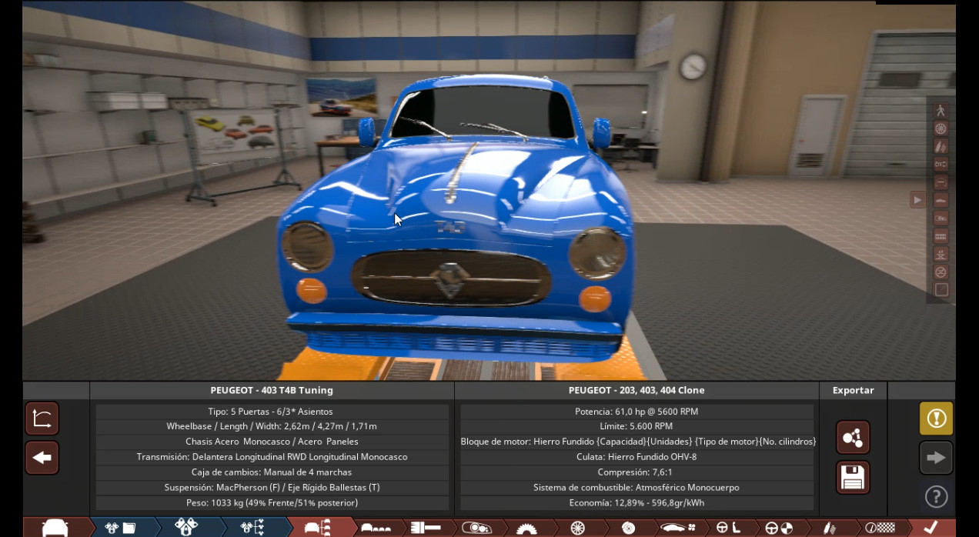This screenshot has height=537, width=979.
Task: Click the Suspensión MacPherson row
Action: [x=272, y=488]
